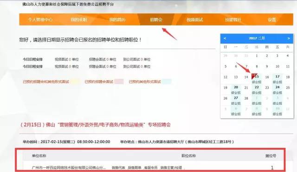Pick February 19 in calendar
Image resolution: width=297 pixels, height=172 pixels.
point(226,88)
